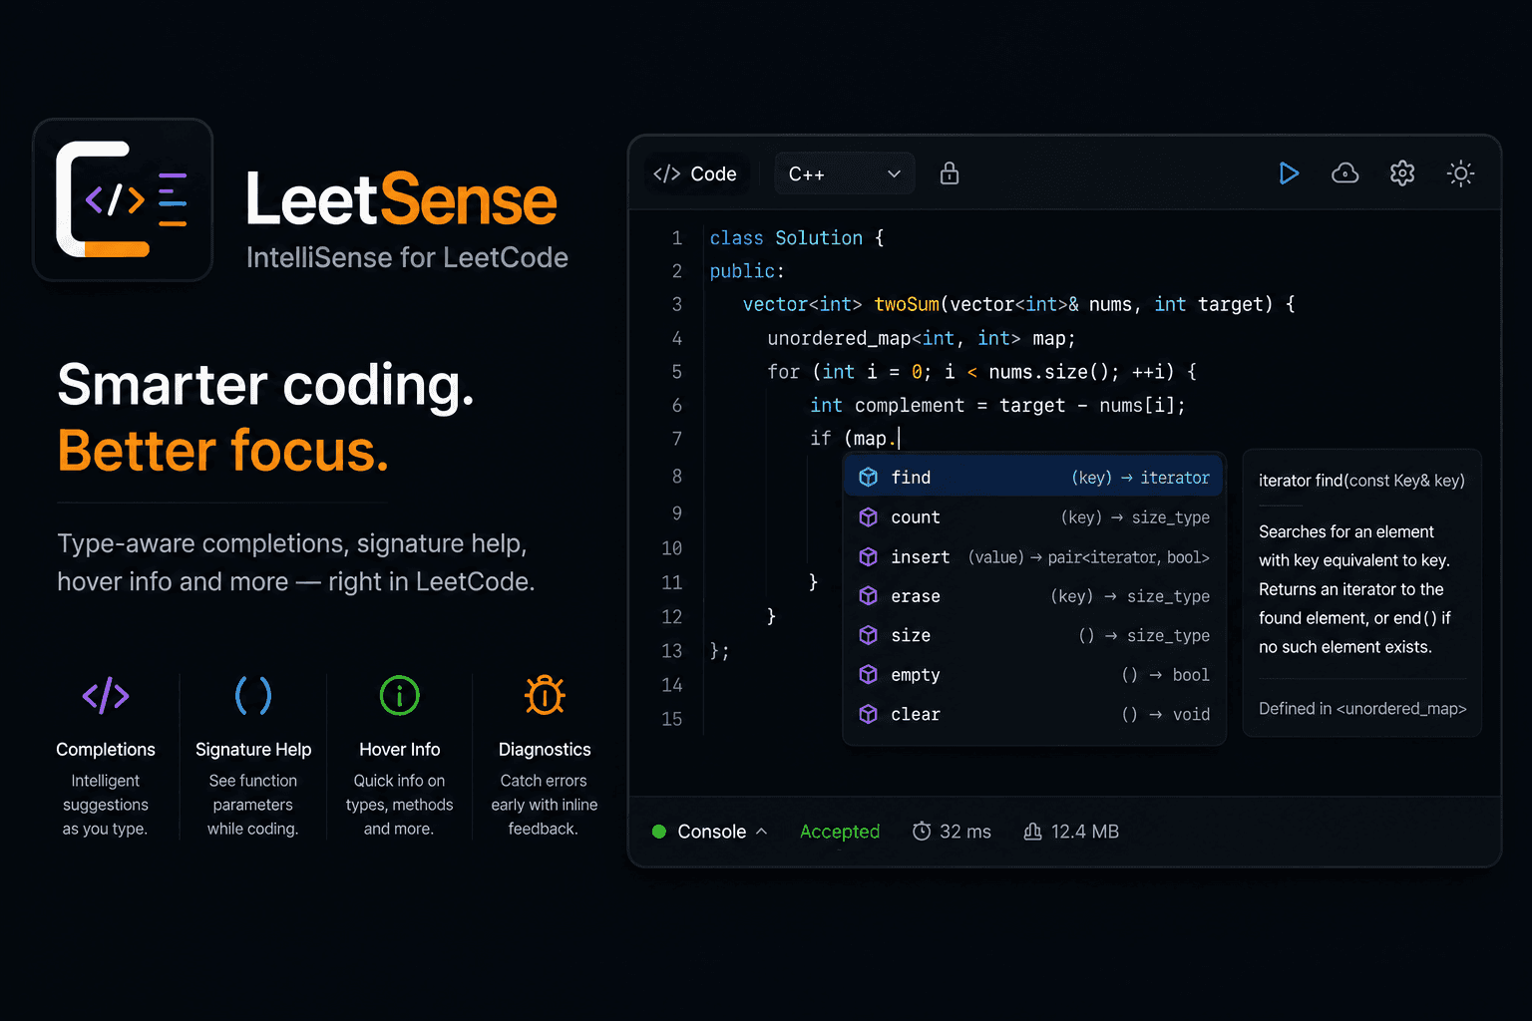Screen dimensions: 1532x1021
Task: Click the Signature Help feature label
Action: [x=253, y=750]
